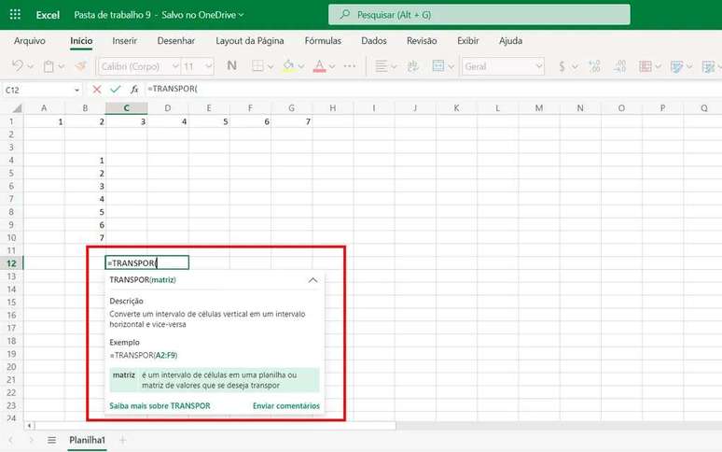Viewport: 722px width, 452px height.
Task: Select the Planilha1 sheet tab
Action: 87,440
